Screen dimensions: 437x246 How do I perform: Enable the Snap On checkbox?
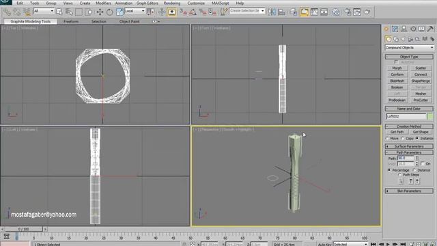(423, 164)
